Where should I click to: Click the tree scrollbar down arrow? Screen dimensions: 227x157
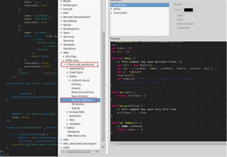(x=103, y=147)
